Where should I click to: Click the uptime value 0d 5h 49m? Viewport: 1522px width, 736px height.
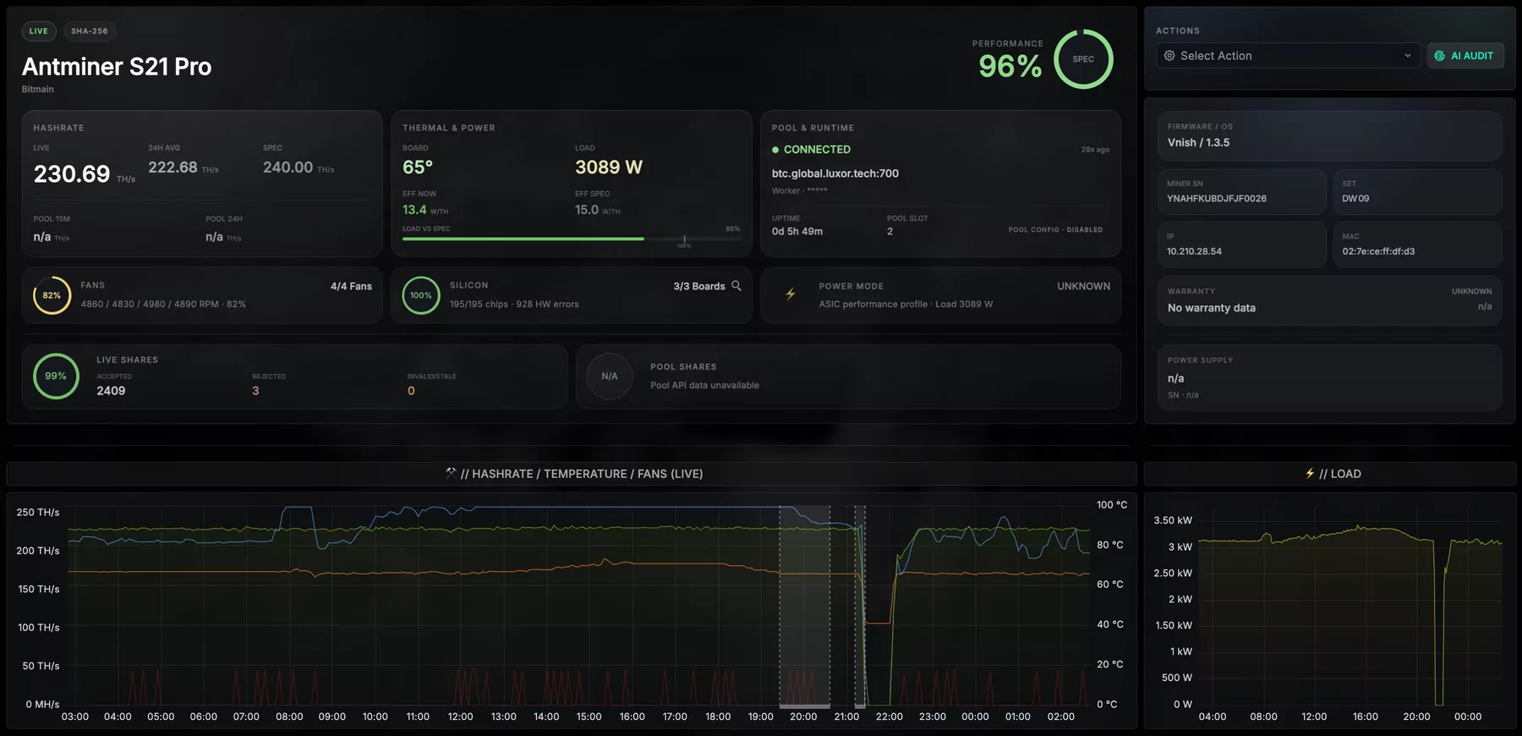pyautogui.click(x=797, y=232)
